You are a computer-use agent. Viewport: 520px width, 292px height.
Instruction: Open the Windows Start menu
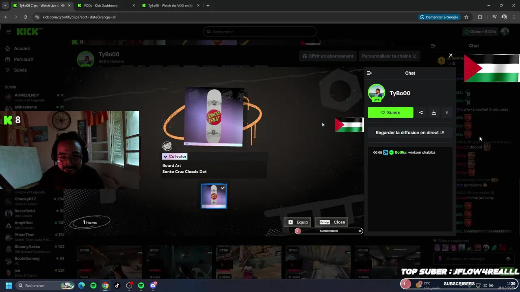[x=9, y=286]
